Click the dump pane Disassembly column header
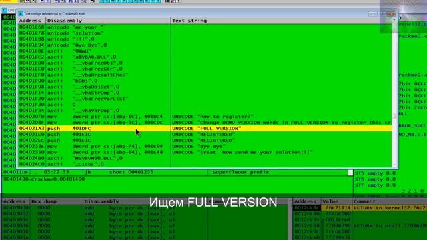The height and width of the screenshot is (240, 427). click(x=145, y=201)
